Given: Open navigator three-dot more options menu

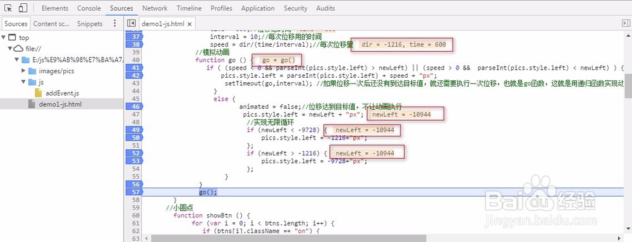Looking at the screenshot, I should (115, 23).
